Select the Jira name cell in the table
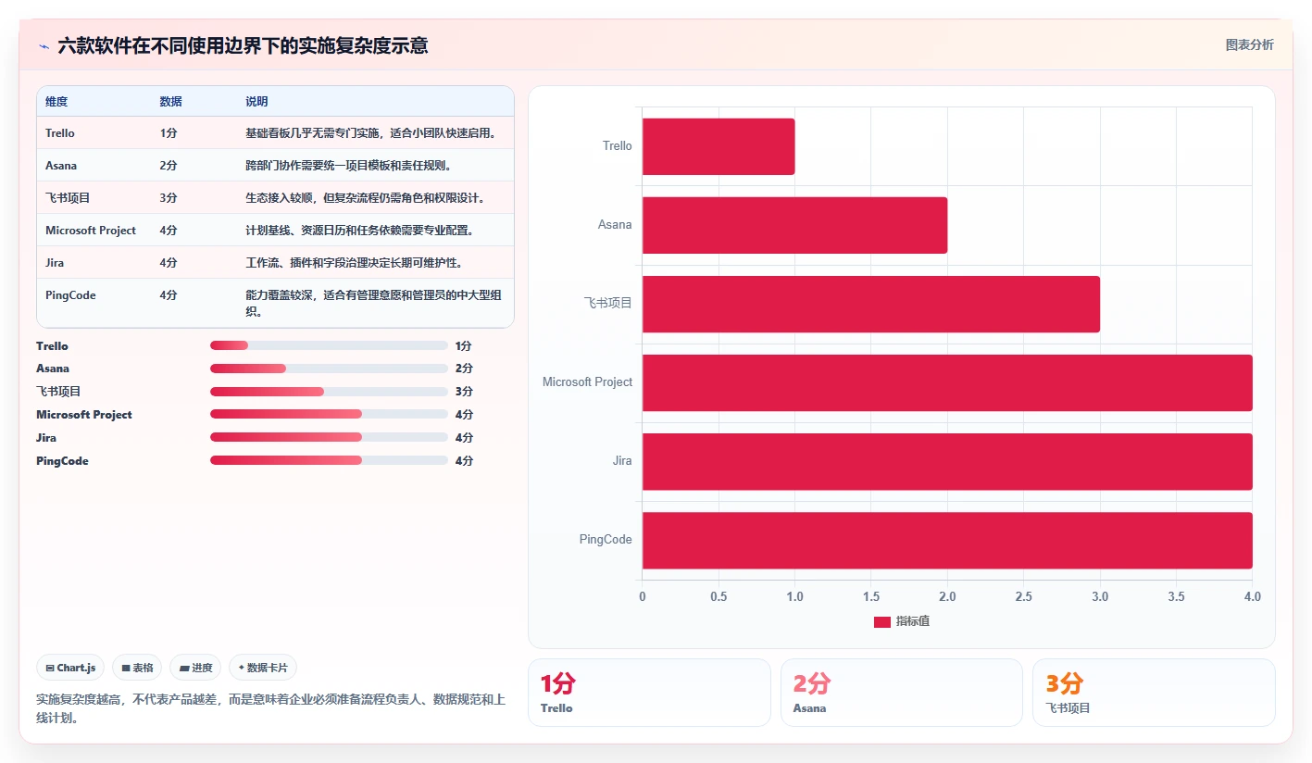The width and height of the screenshot is (1312, 763). click(55, 263)
